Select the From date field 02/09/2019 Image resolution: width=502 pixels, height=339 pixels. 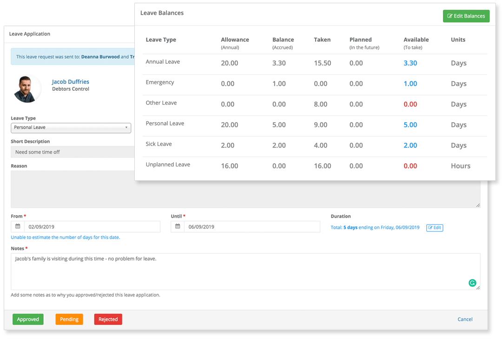point(92,227)
